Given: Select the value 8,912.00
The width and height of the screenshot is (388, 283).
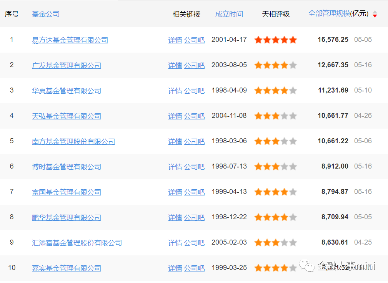Looking at the screenshot, I should (x=335, y=166).
